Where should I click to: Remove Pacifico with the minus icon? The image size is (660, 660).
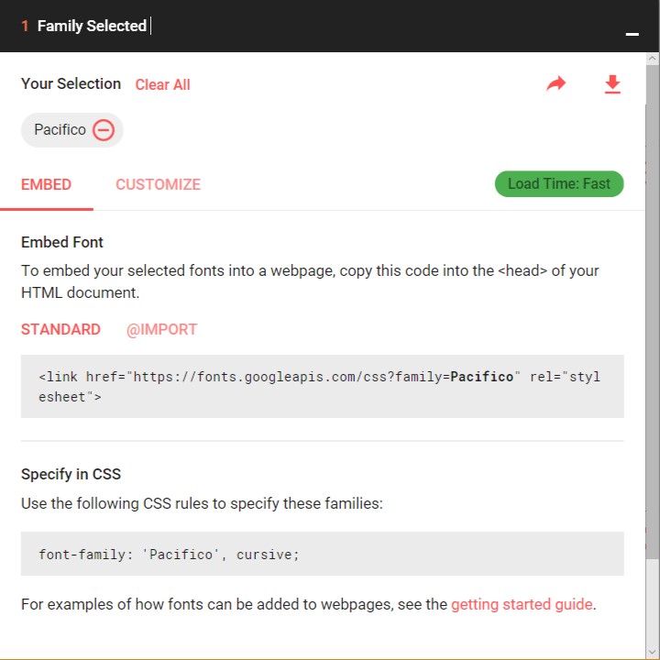[x=104, y=130]
